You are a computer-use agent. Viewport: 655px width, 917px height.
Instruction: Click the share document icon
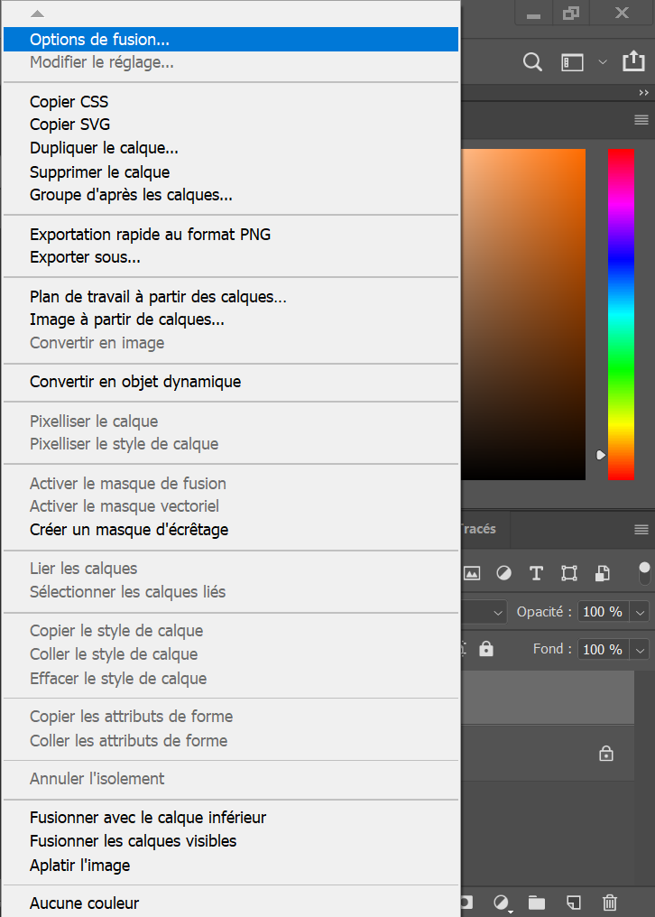[633, 60]
